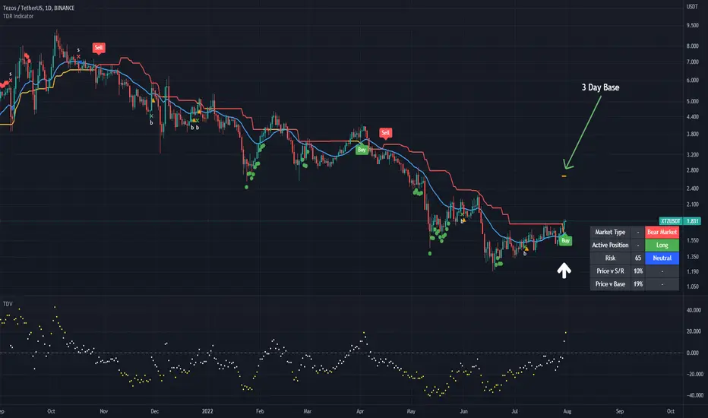Click the green 'Long' status cell

tap(662, 245)
